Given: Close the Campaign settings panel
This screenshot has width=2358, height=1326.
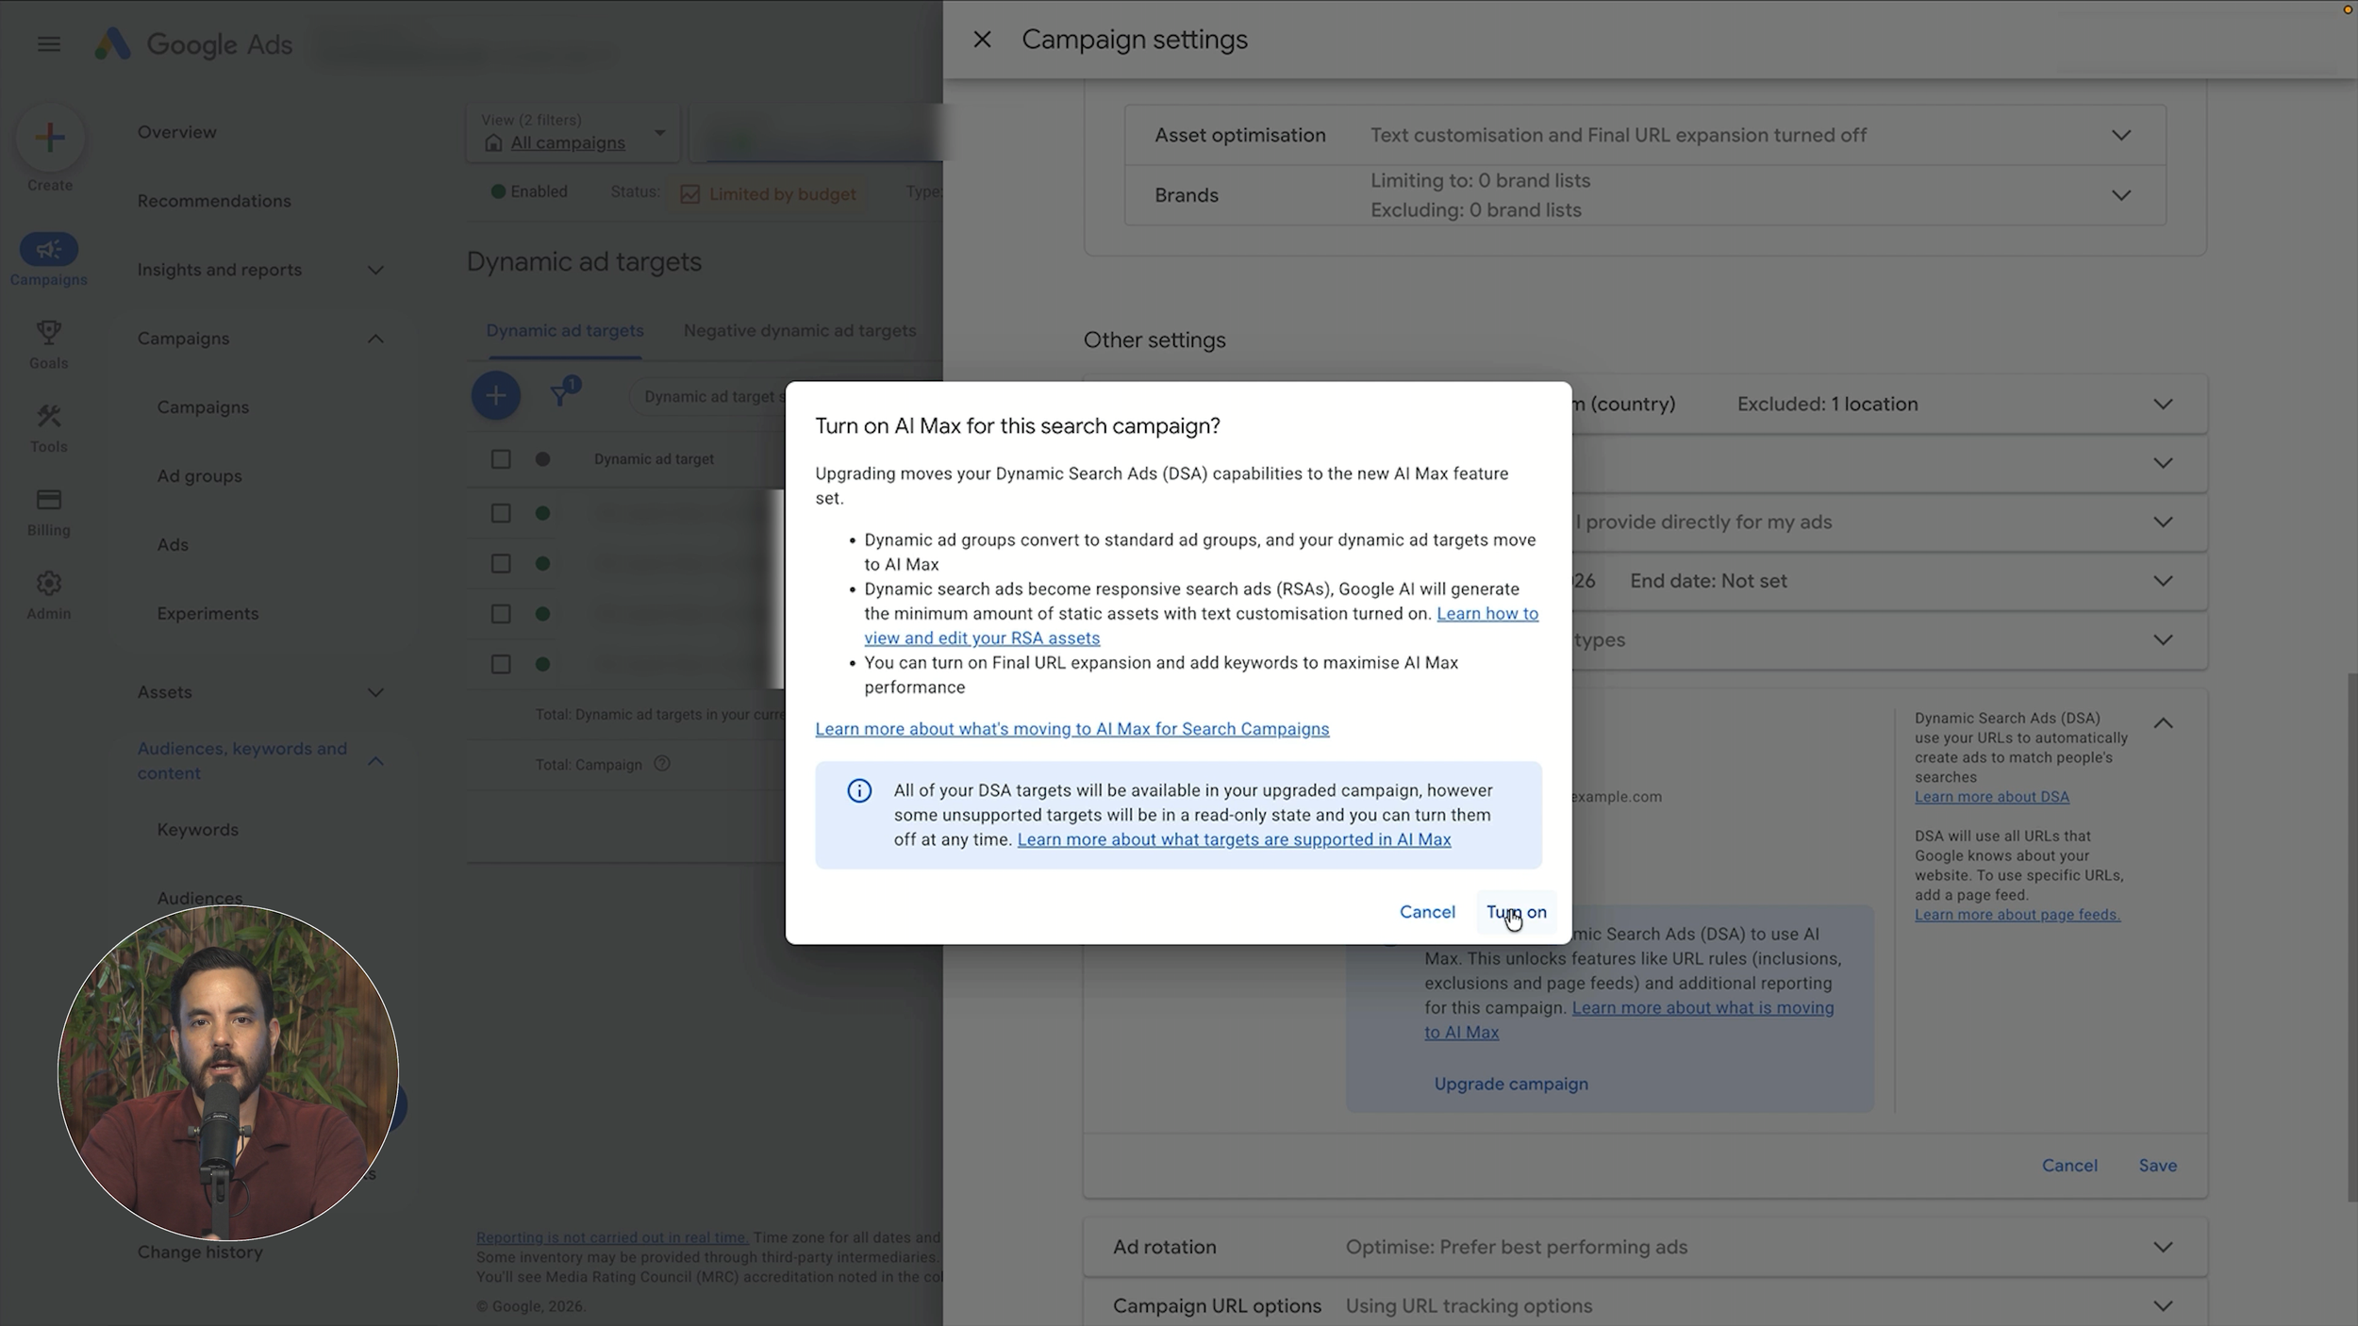Looking at the screenshot, I should 982,40.
